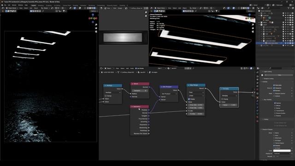295x166 pixels.
Task: Open the Edit menu in top bar
Action: (9, 5)
